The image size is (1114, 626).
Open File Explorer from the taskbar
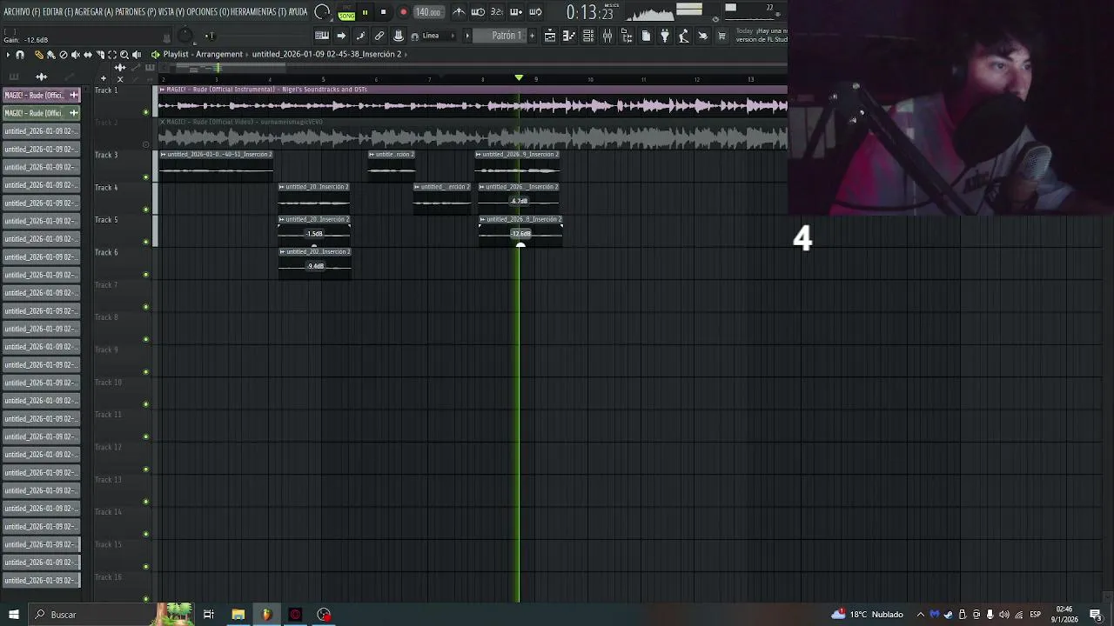[238, 615]
